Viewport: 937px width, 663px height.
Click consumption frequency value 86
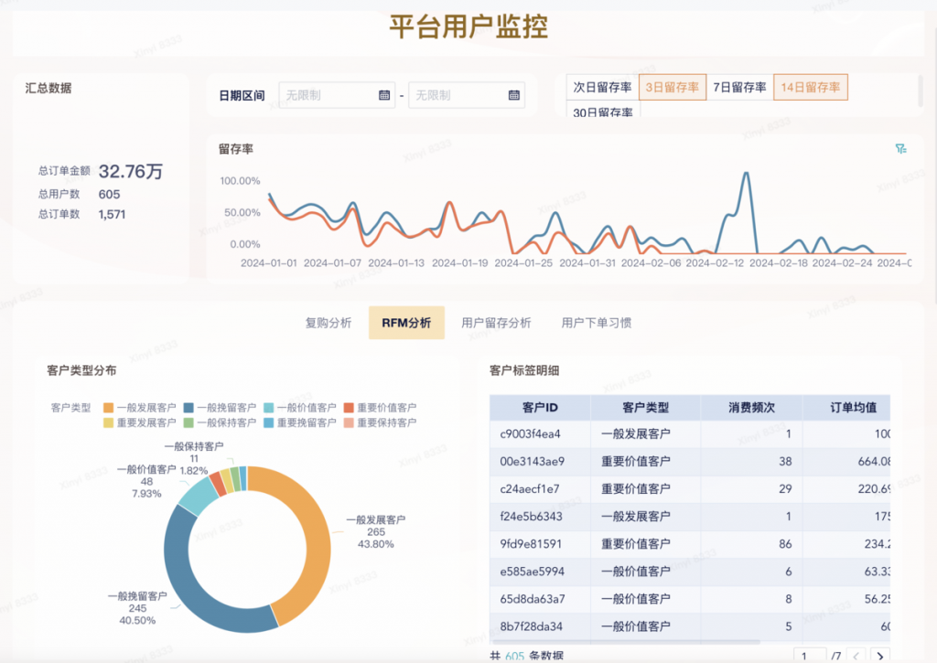[x=785, y=544]
